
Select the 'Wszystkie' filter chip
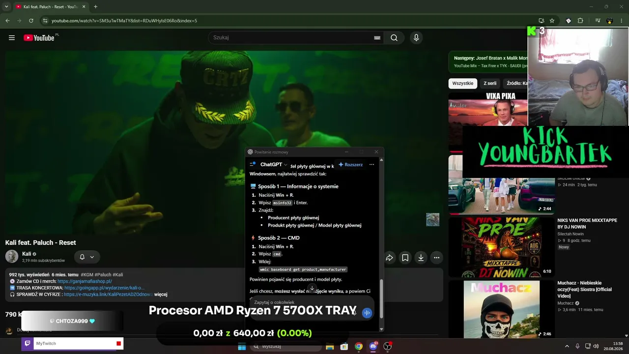(x=463, y=84)
